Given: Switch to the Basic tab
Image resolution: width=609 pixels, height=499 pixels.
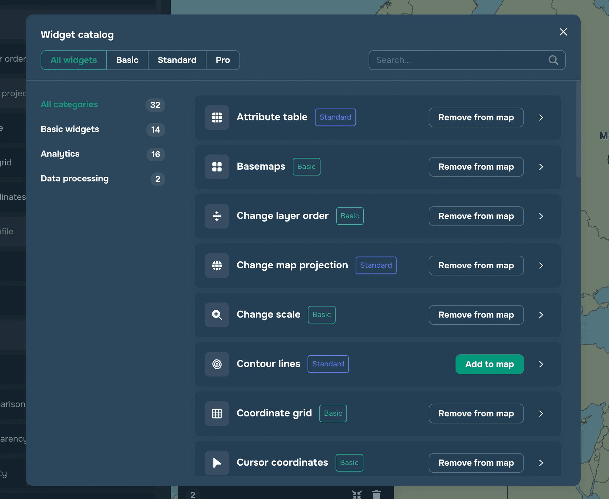Looking at the screenshot, I should [127, 60].
